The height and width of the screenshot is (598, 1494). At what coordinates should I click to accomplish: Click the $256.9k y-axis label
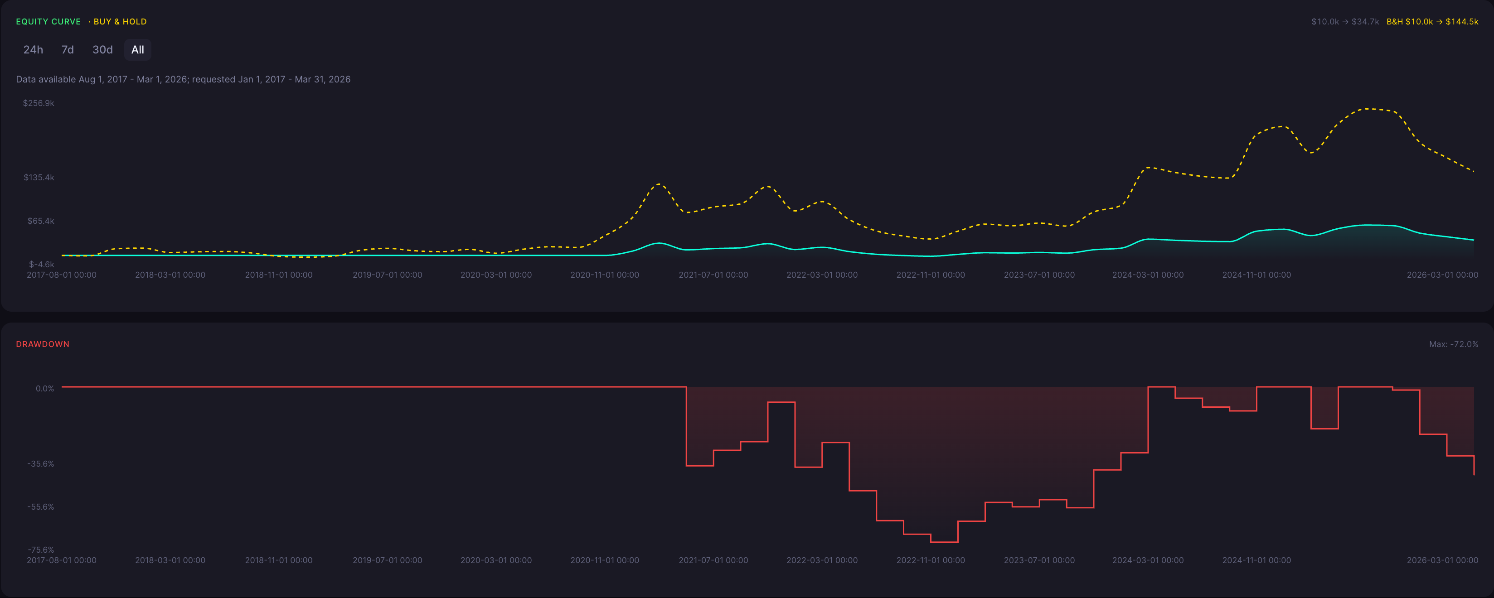[39, 103]
